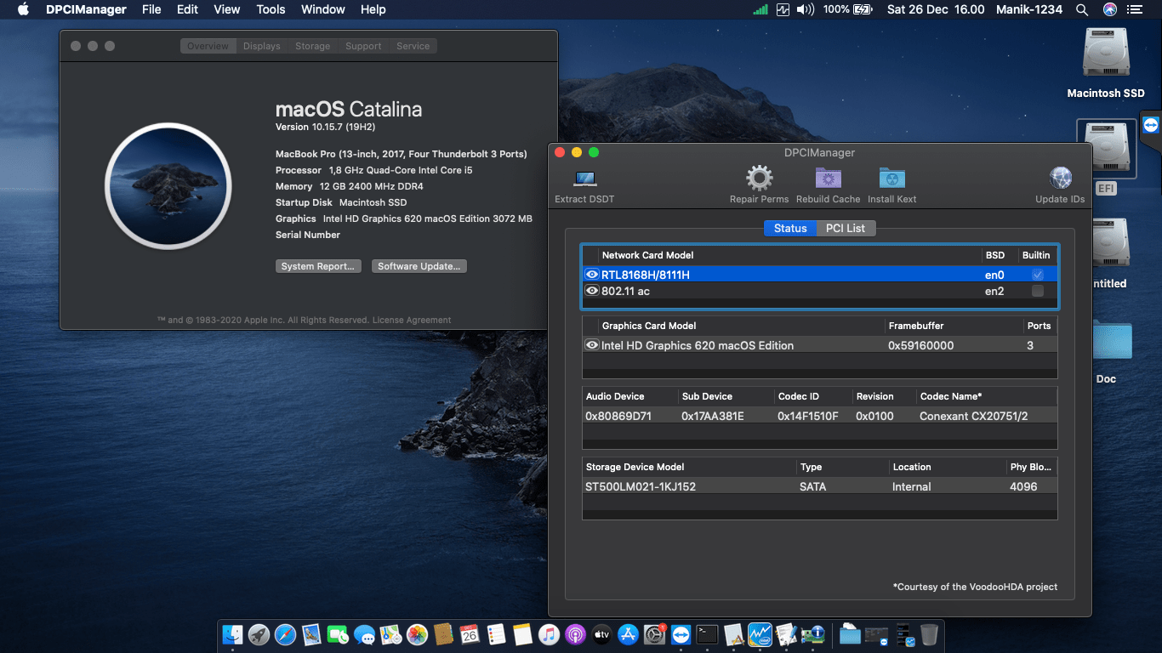
Task: Click the Extract DSDT toolbar icon
Action: click(585, 179)
